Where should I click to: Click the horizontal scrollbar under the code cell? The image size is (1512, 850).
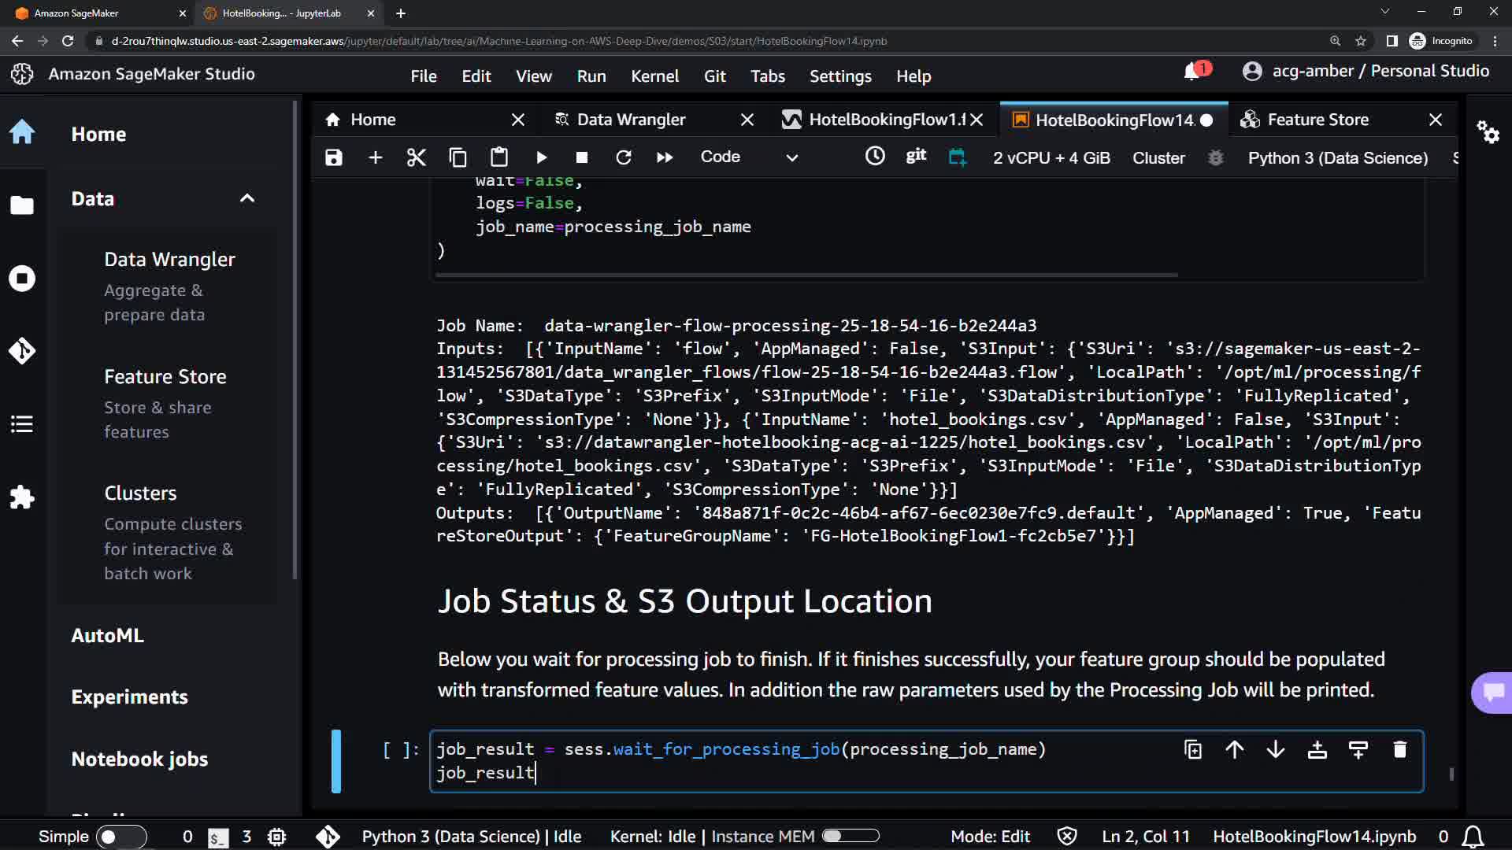point(806,275)
